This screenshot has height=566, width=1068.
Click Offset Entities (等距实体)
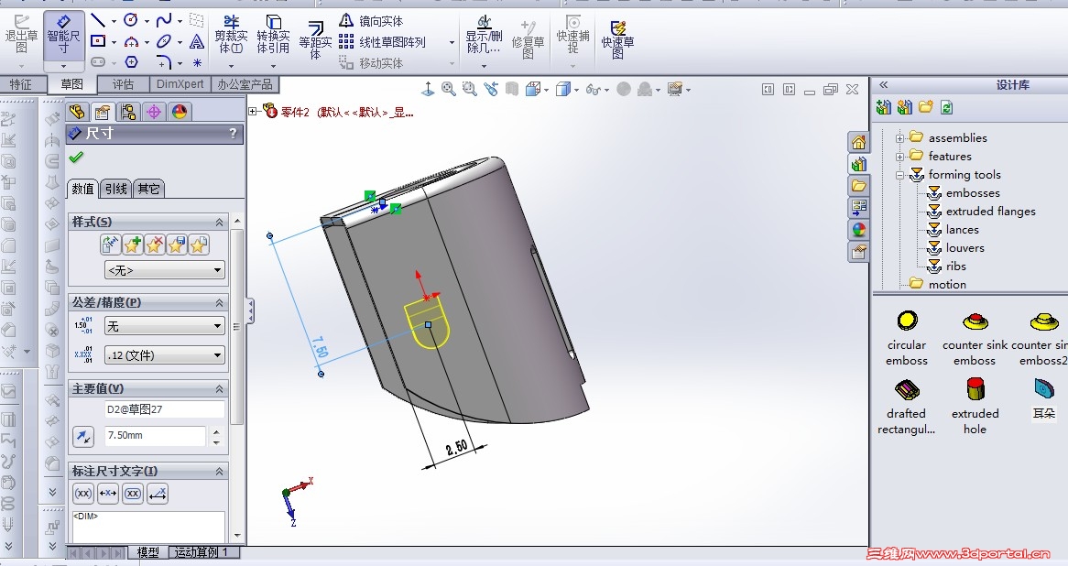[315, 39]
